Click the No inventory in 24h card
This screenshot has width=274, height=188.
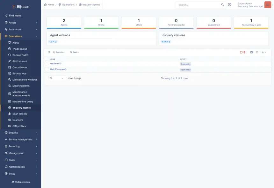tap(251, 23)
